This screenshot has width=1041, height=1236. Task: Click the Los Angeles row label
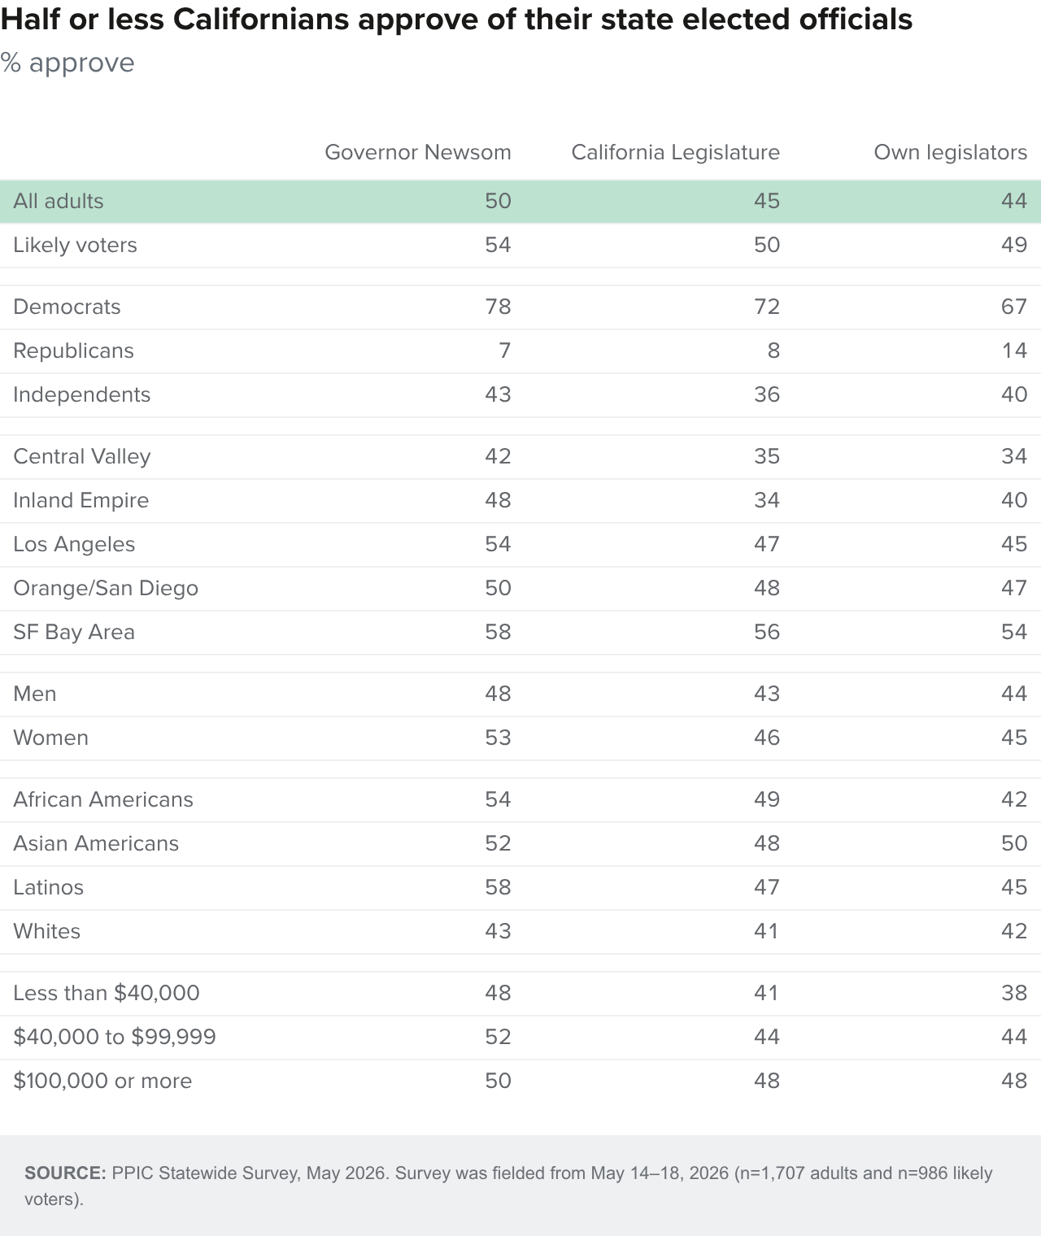coord(74,544)
